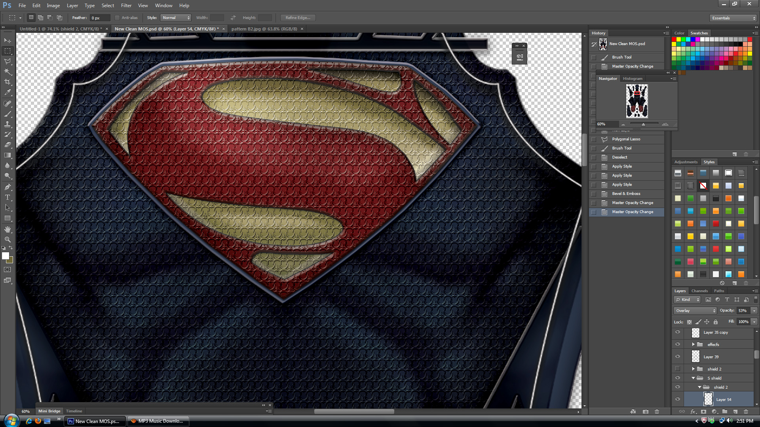Viewport: 760px width, 427px height.
Task: Change the screen mode
Action: pos(8,280)
